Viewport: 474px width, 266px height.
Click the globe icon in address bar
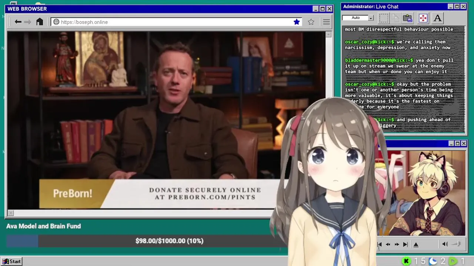56,22
